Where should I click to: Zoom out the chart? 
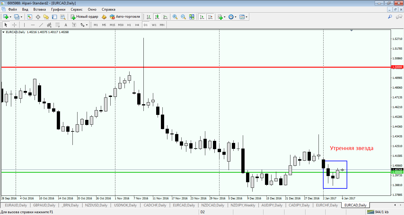[x=183, y=17]
